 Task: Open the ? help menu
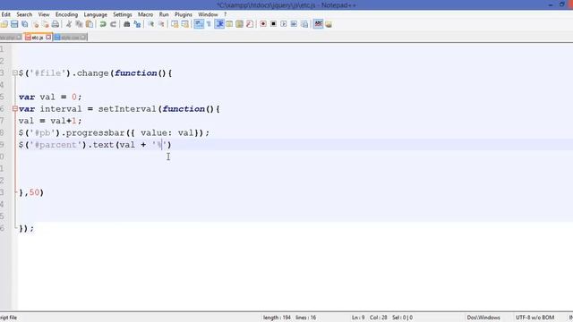(225, 14)
